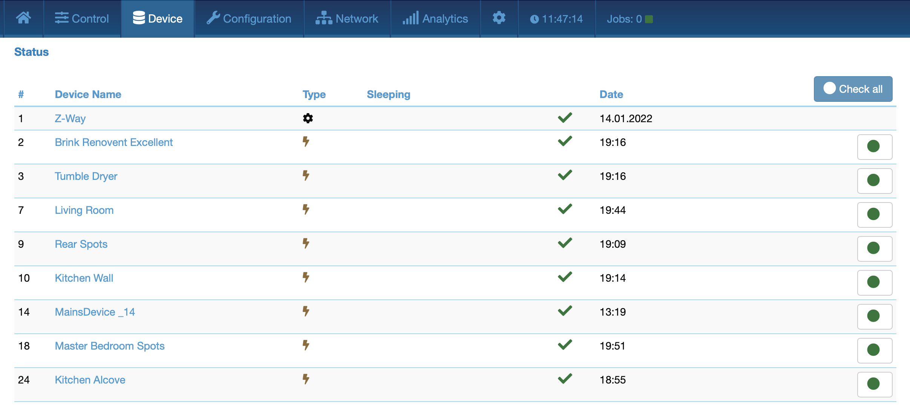
Task: Open the Configuration menu
Action: [249, 18]
